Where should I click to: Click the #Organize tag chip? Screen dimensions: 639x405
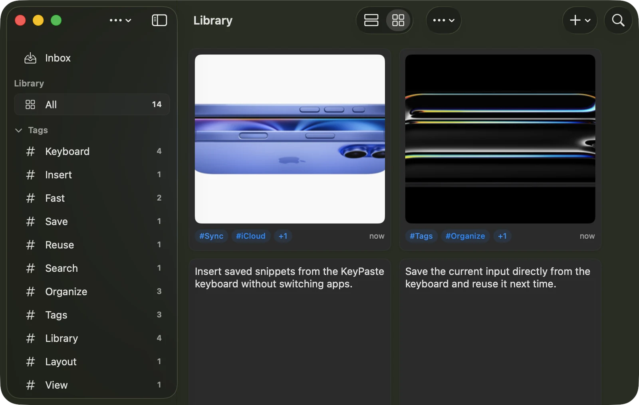465,236
